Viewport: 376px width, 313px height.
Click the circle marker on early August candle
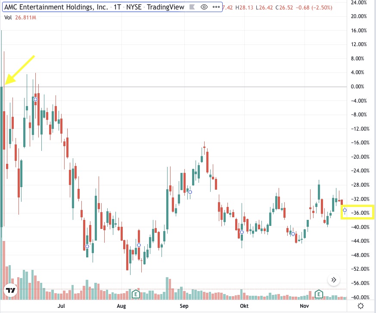coord(139,245)
